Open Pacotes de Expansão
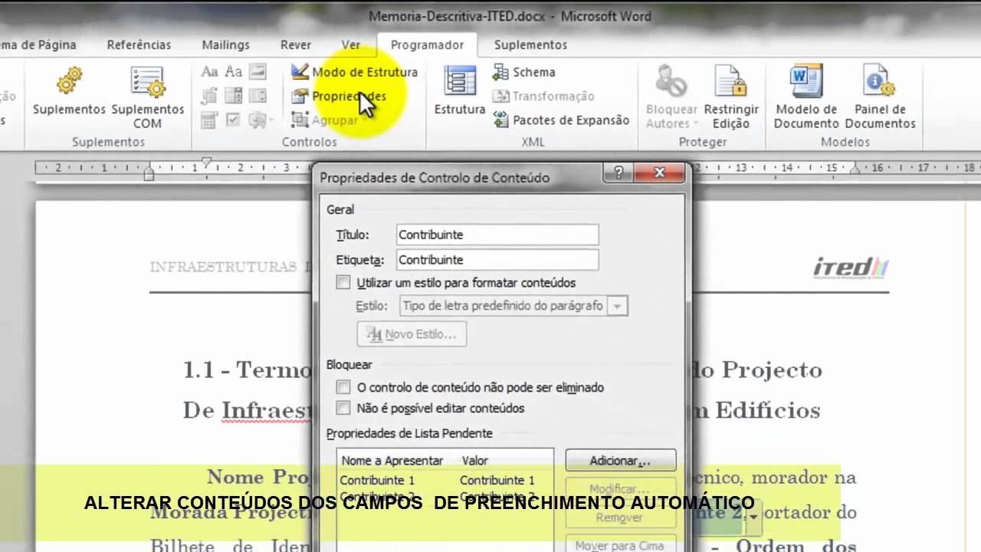The height and width of the screenshot is (552, 981). tap(561, 120)
